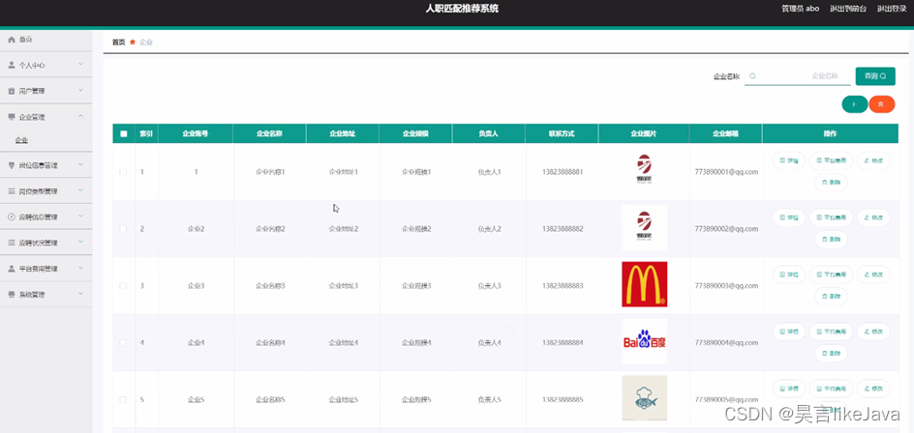Expand 岗位类型管理 via its chevron

point(81,190)
